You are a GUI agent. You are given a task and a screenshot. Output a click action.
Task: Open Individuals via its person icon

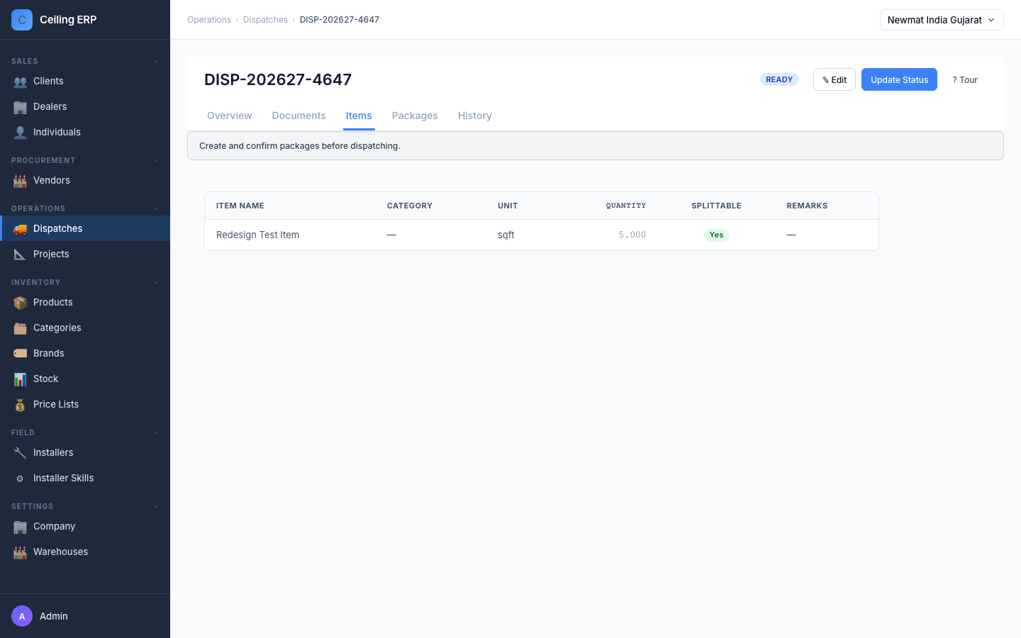pos(20,133)
